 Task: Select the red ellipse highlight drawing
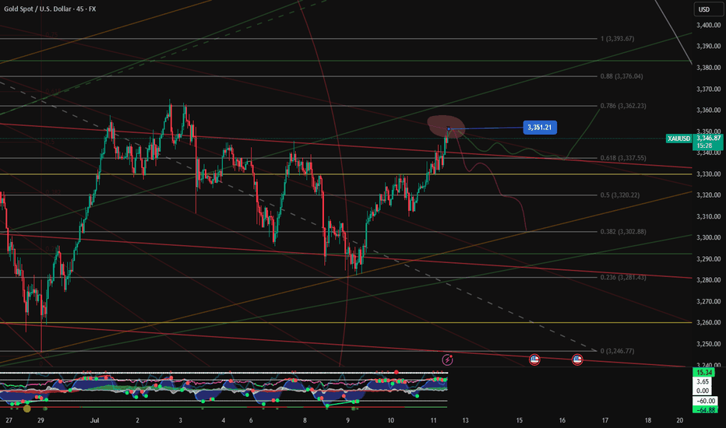click(x=446, y=126)
